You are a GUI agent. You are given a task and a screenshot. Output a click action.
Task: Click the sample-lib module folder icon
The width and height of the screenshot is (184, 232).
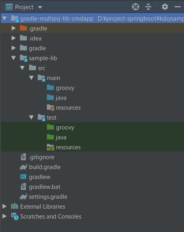coord(24,58)
